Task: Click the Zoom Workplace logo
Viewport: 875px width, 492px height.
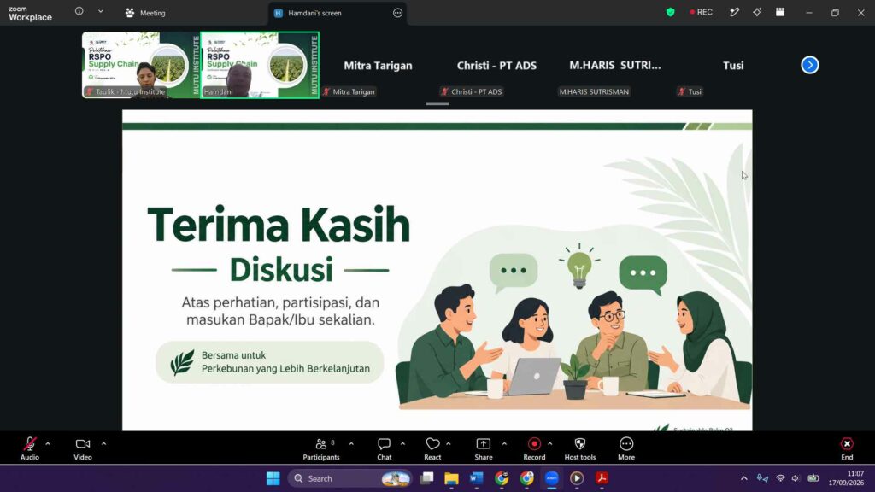Action: pyautogui.click(x=30, y=13)
